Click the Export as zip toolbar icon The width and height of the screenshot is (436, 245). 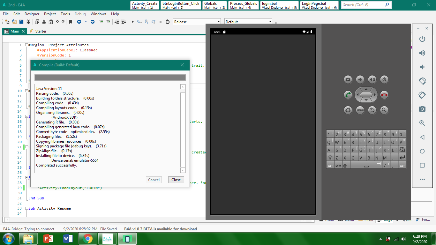(x=28, y=22)
